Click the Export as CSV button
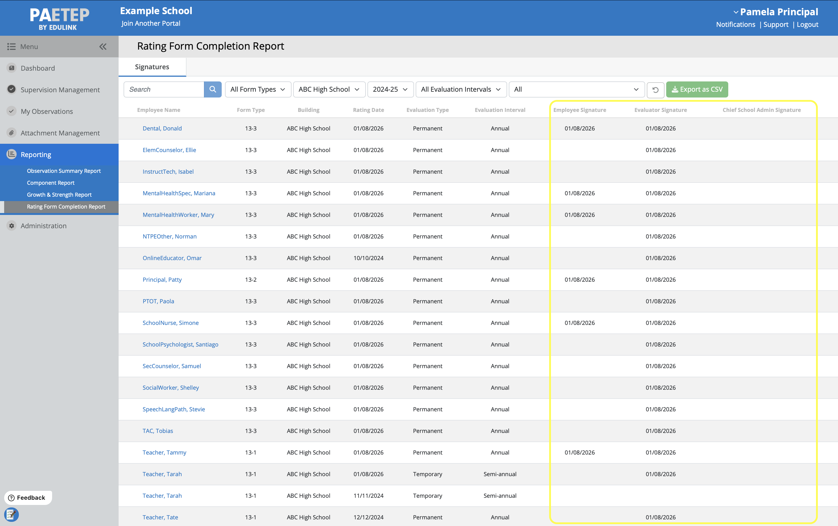 point(697,89)
